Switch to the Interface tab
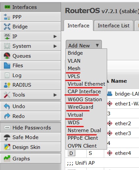The height and width of the screenshot is (170, 139). coord(79,26)
